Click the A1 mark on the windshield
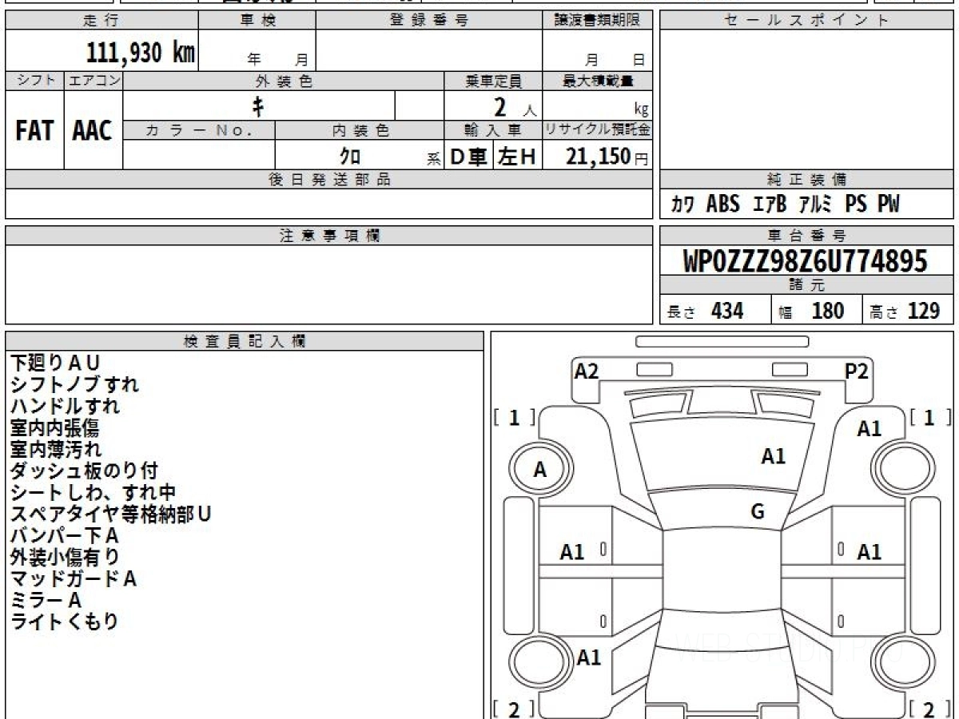This screenshot has height=719, width=959. pos(774,457)
